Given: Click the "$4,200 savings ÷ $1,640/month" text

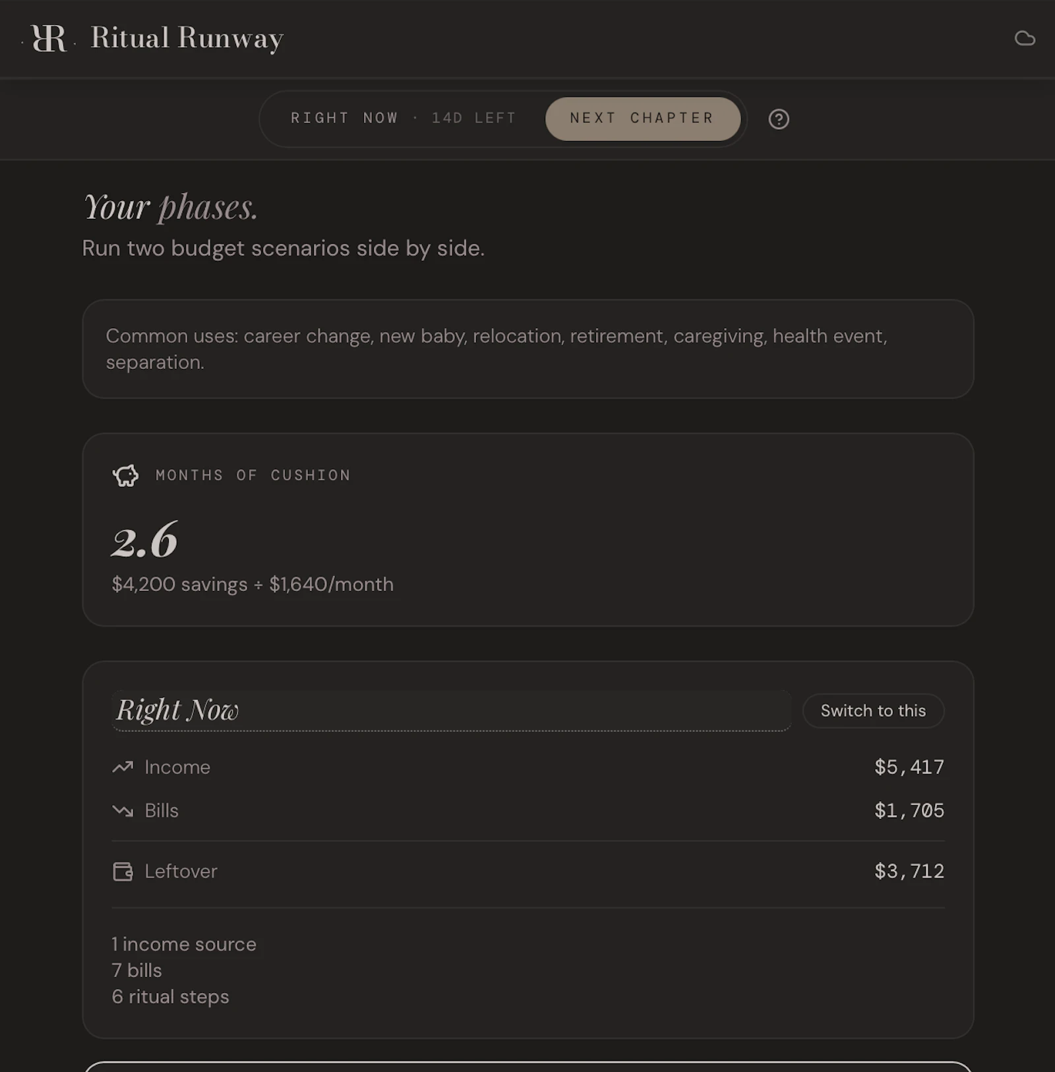Looking at the screenshot, I should pyautogui.click(x=253, y=584).
